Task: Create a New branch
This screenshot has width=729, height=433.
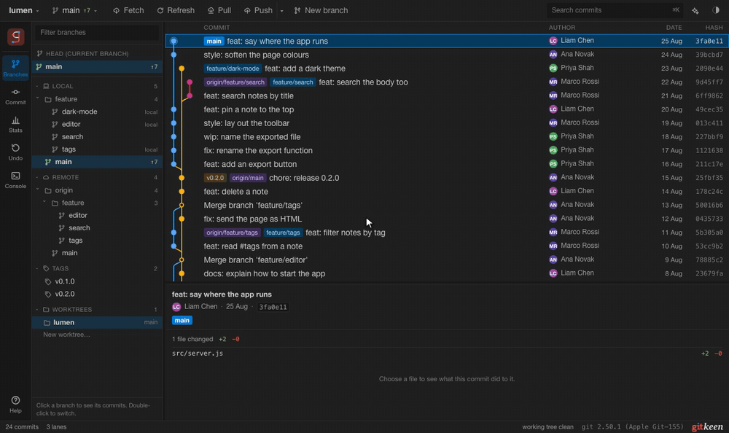Action: (321, 10)
